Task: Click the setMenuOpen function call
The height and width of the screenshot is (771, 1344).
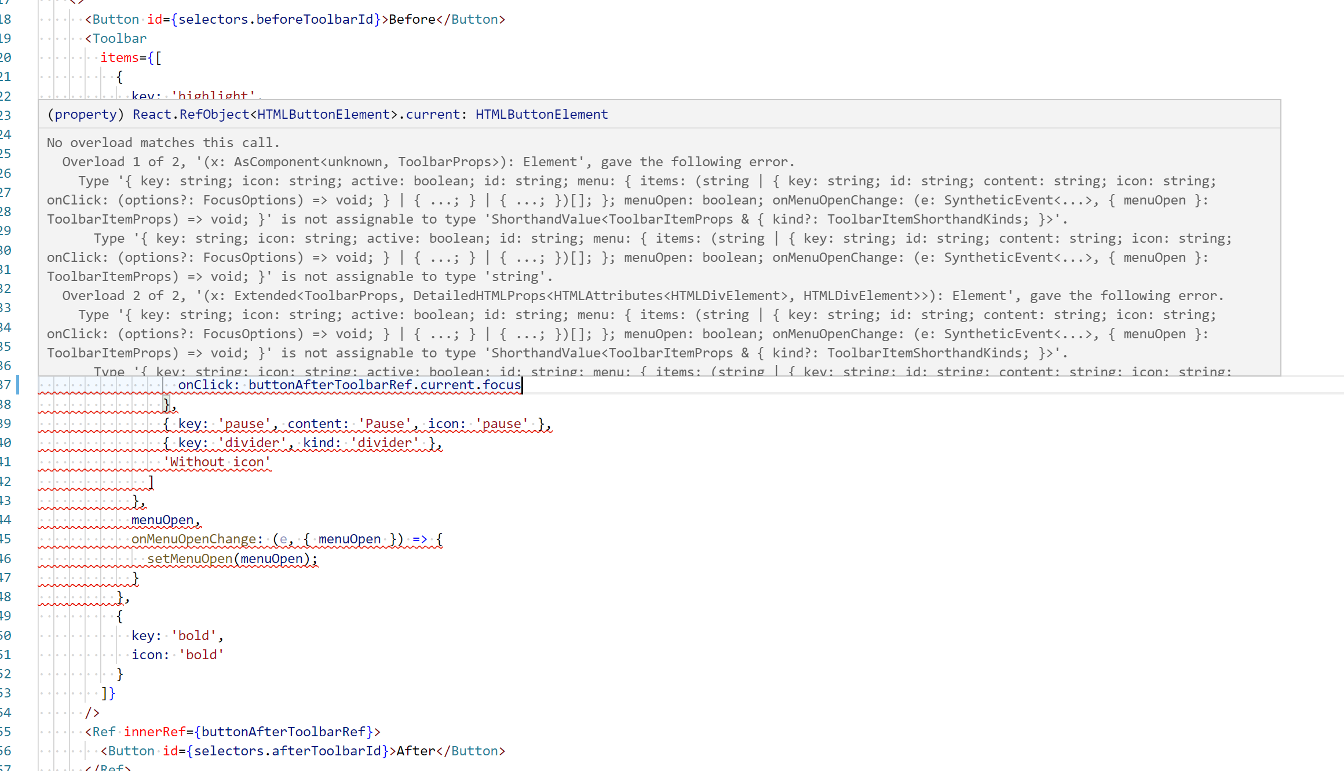Action: 189,558
